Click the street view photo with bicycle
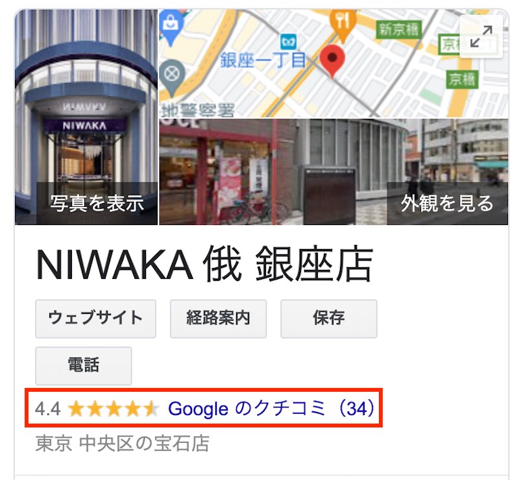The height and width of the screenshot is (480, 519). coord(333,172)
